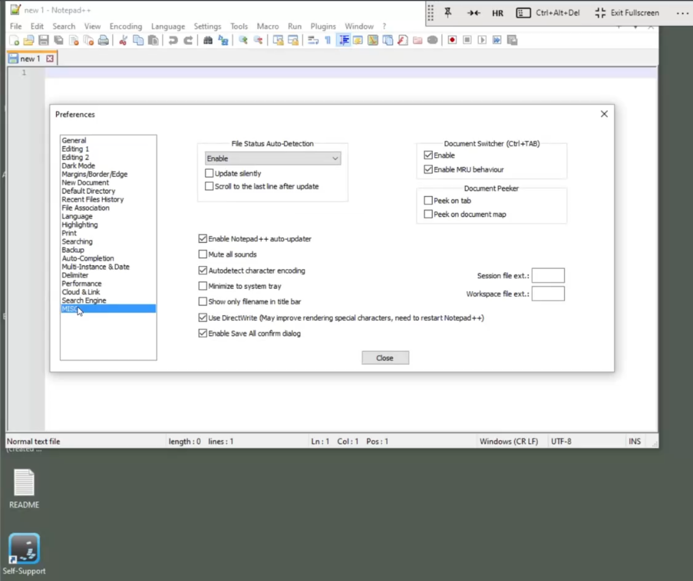Image resolution: width=693 pixels, height=581 pixels.
Task: Switch to the new 1 tab
Action: (31, 58)
